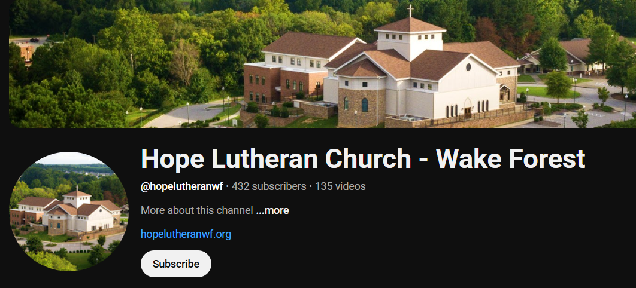Image resolution: width=636 pixels, height=288 pixels.
Task: Click the Hope Lutheran Church channel title
Action: 363,158
